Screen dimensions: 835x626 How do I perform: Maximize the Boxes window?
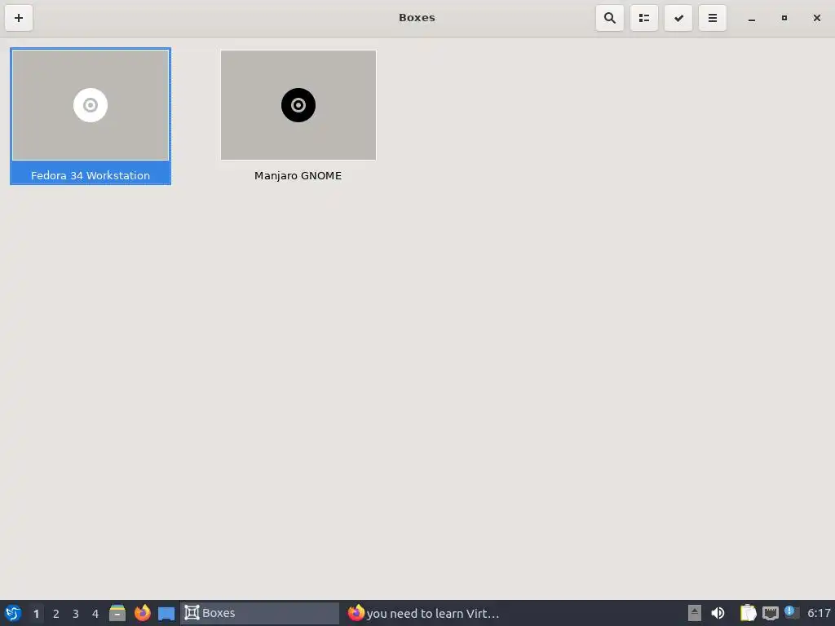tap(784, 18)
